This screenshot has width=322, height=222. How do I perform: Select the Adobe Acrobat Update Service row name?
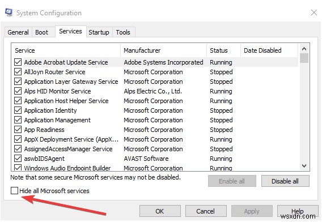66,62
